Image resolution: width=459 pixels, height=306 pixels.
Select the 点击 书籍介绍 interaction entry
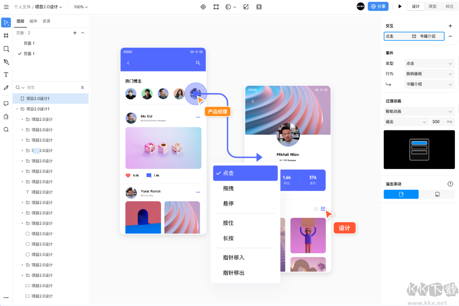[414, 36]
